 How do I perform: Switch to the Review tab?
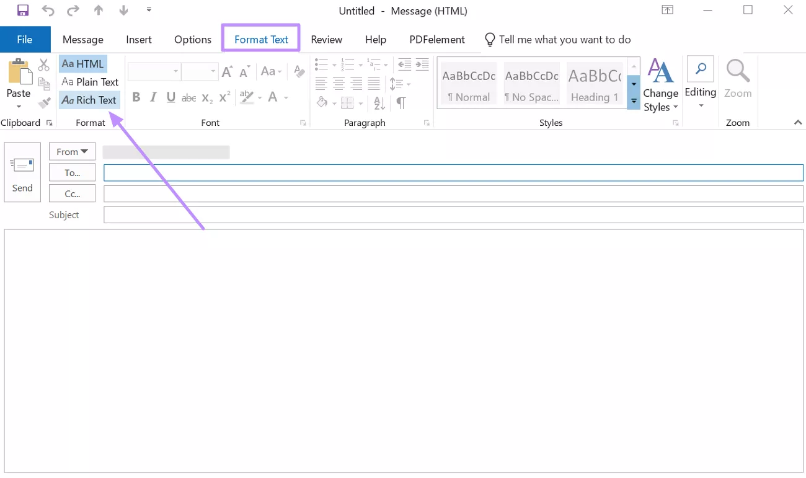326,40
